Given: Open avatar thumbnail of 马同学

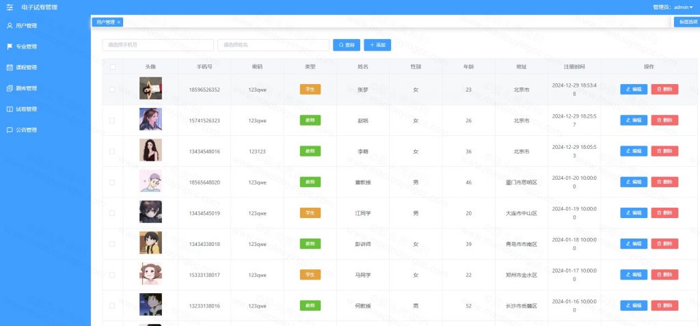Looking at the screenshot, I should click(150, 274).
